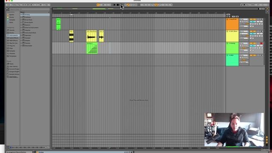Screen dimensions: 272x153
Task: Click the tempo value field
Action: click(x=24, y=5)
